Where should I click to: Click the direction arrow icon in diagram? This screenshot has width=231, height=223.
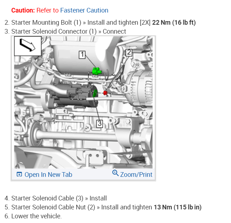click(x=28, y=46)
